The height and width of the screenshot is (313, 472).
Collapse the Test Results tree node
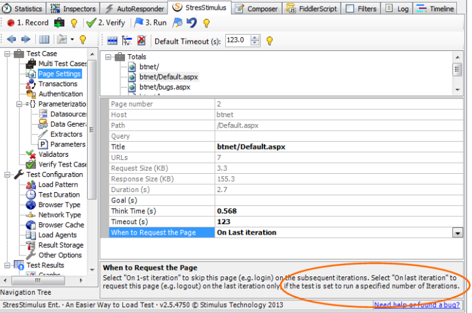(7, 265)
